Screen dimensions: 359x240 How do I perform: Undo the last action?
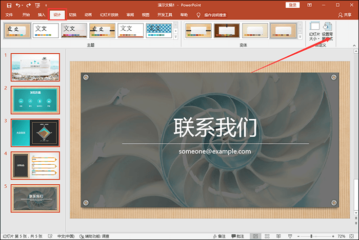pos(18,5)
